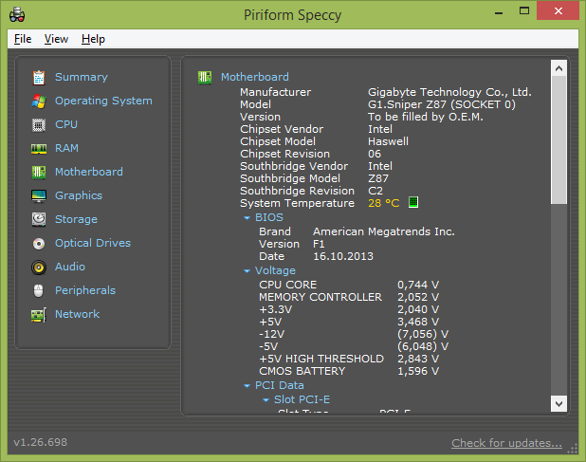Collapse the PCI Data group arrow

[247, 386]
